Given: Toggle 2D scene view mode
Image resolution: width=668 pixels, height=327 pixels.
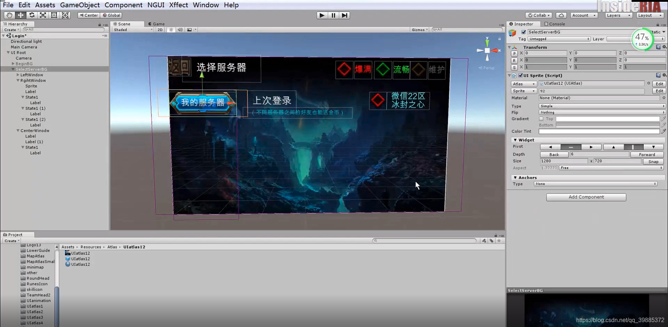Looking at the screenshot, I should [160, 30].
